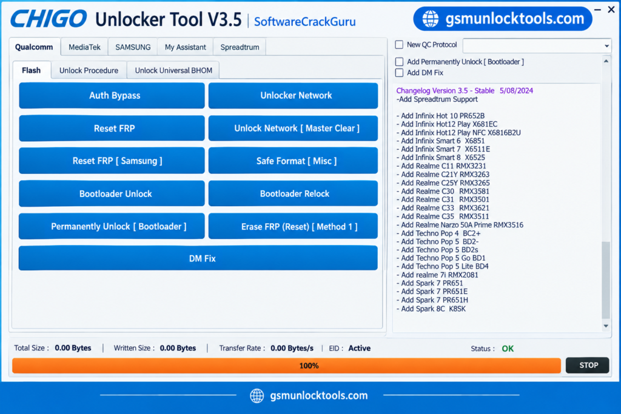Select the "Add Infinix Hot 10 PR652B" line
Viewport: 621px width, 414px height.
[x=441, y=116]
